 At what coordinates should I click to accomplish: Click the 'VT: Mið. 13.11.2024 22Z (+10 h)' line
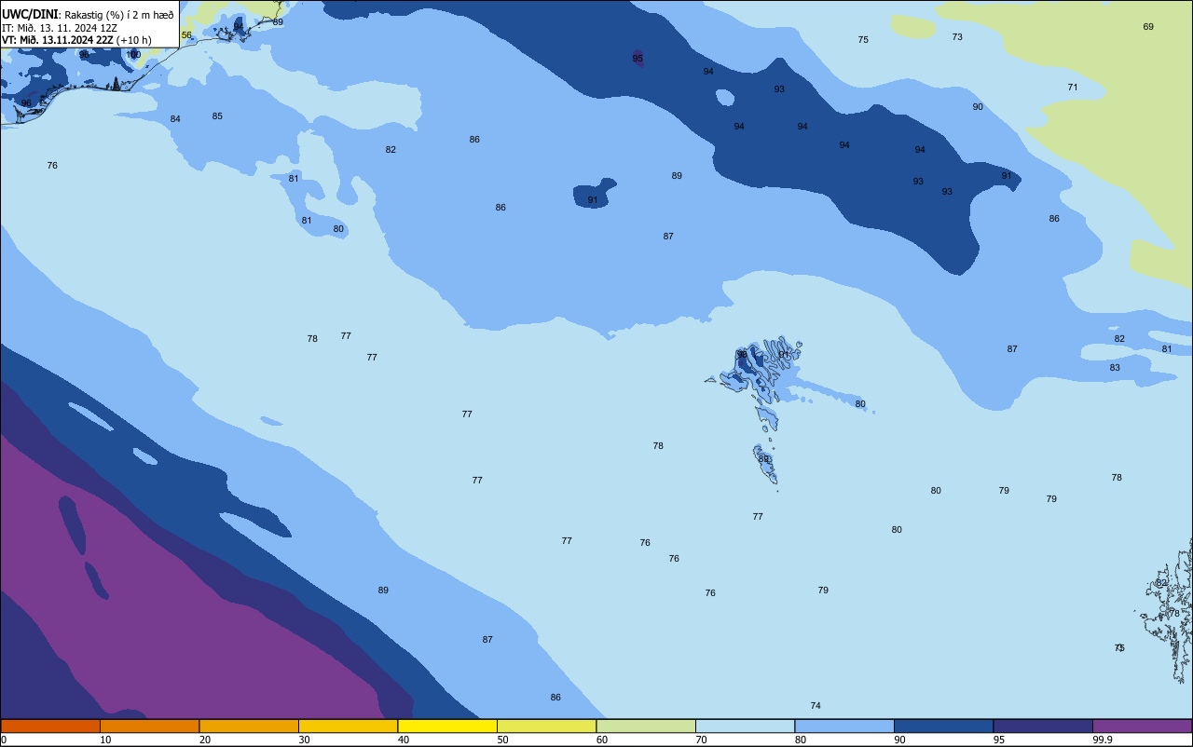pyautogui.click(x=76, y=40)
